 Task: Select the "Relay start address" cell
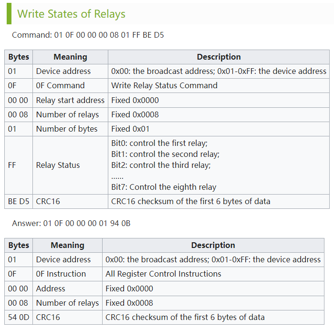pos(70,100)
